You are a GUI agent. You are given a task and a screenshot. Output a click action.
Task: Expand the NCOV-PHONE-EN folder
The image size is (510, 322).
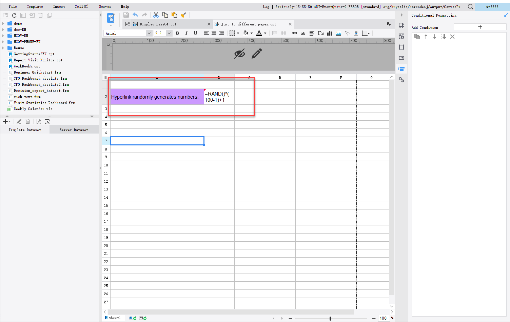click(x=3, y=42)
